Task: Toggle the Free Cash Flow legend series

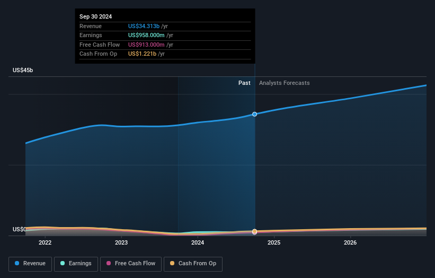Action: [x=131, y=264]
